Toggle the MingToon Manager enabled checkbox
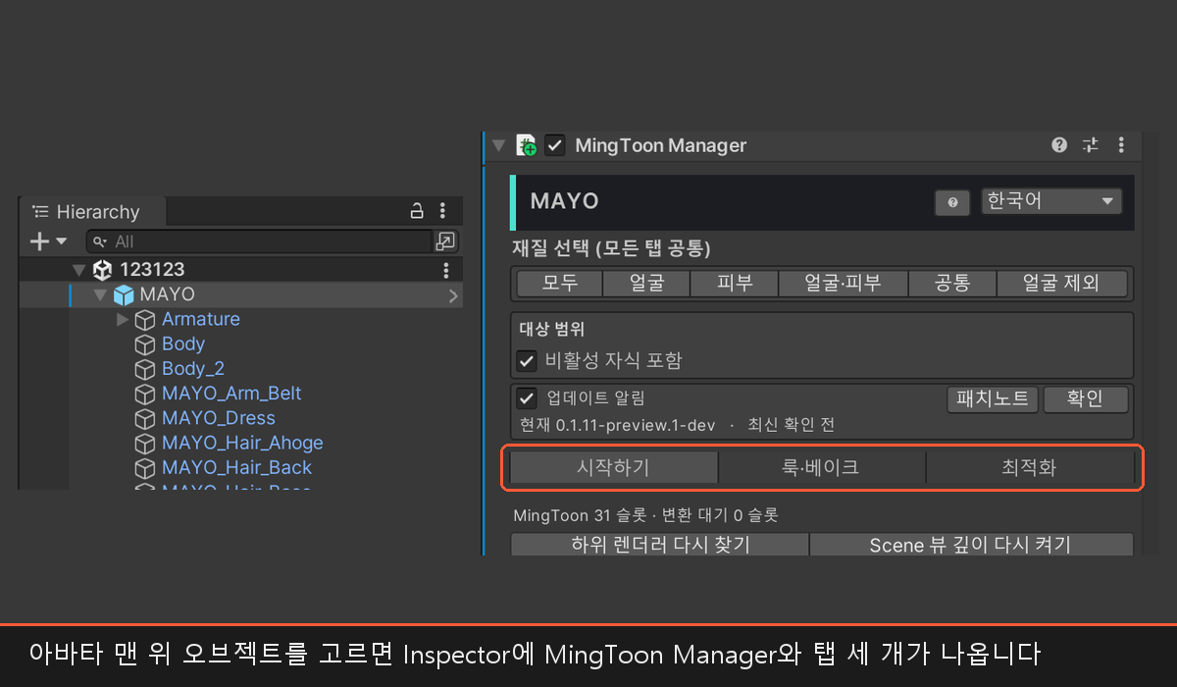 click(555, 145)
